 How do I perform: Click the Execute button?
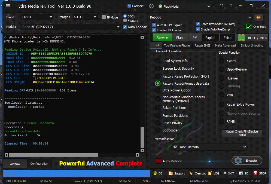[x=247, y=161]
